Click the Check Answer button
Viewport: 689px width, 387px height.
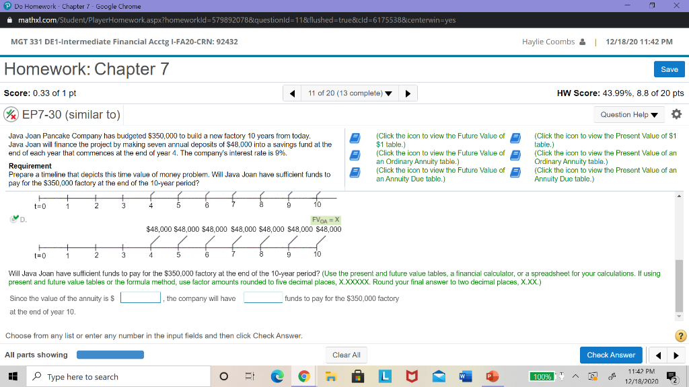click(x=611, y=355)
